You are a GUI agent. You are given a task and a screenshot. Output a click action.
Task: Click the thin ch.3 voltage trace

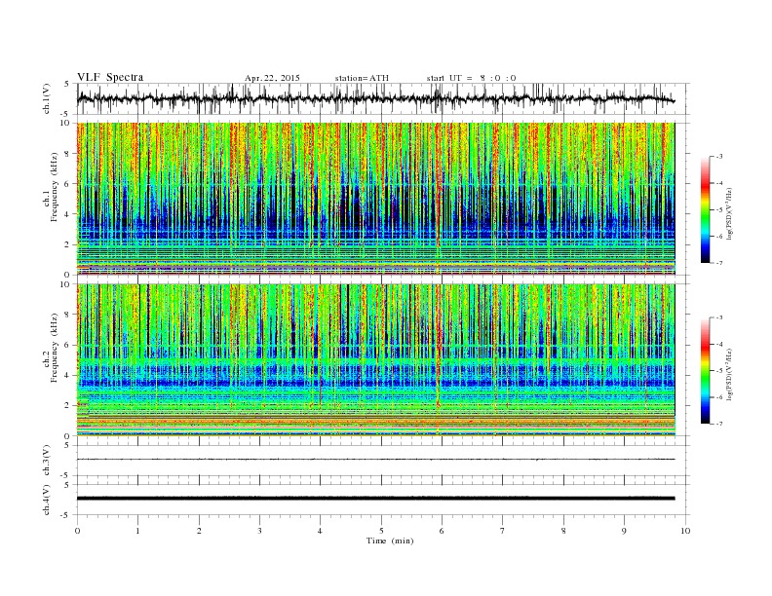tap(375, 460)
